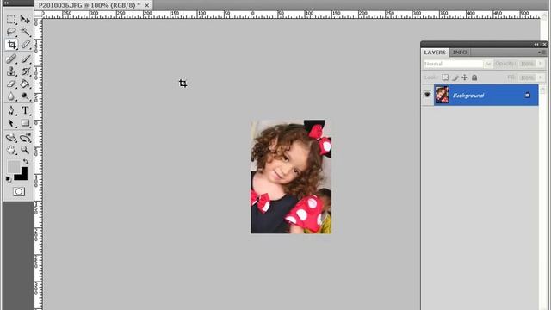
Task: Select the Eraser tool
Action: 11,84
